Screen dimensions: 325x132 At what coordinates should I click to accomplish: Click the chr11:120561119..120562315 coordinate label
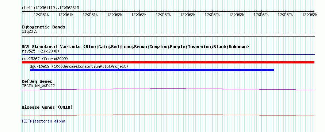(50, 8)
